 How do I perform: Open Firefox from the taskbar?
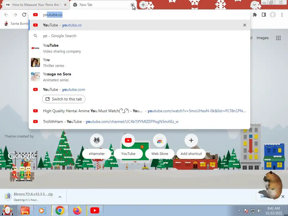(77, 210)
